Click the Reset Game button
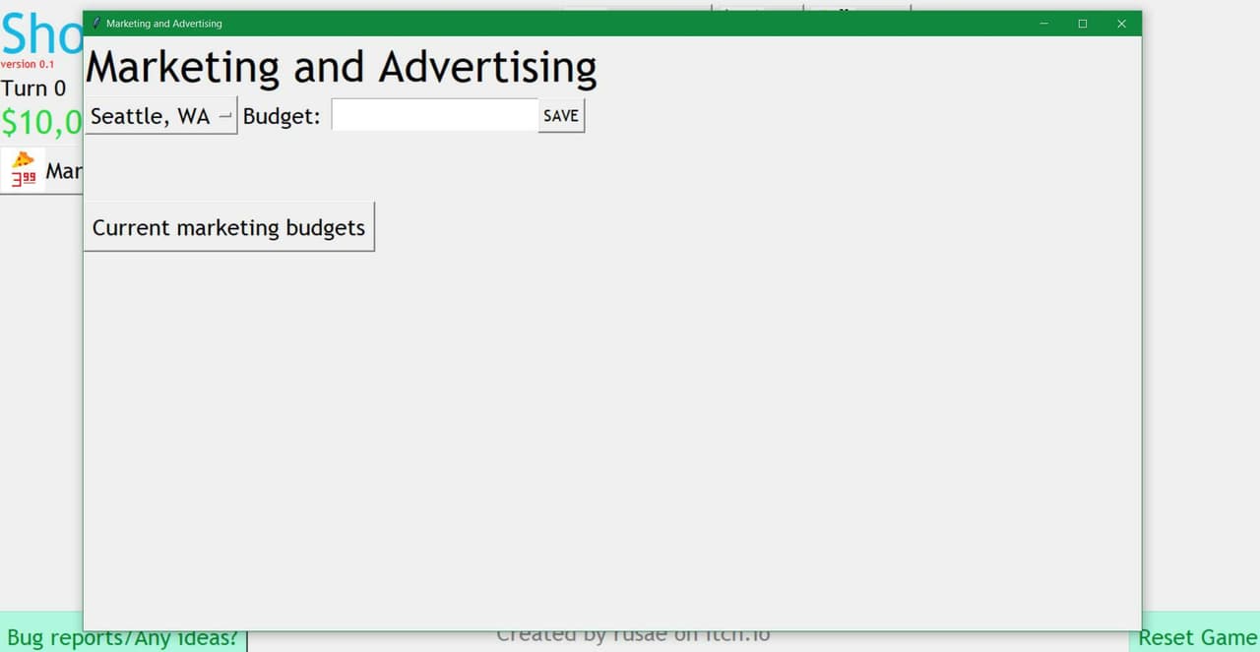This screenshot has height=652, width=1260. [1197, 637]
